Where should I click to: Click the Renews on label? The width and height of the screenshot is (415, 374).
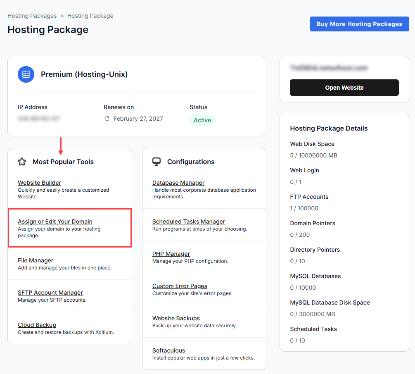pos(119,107)
